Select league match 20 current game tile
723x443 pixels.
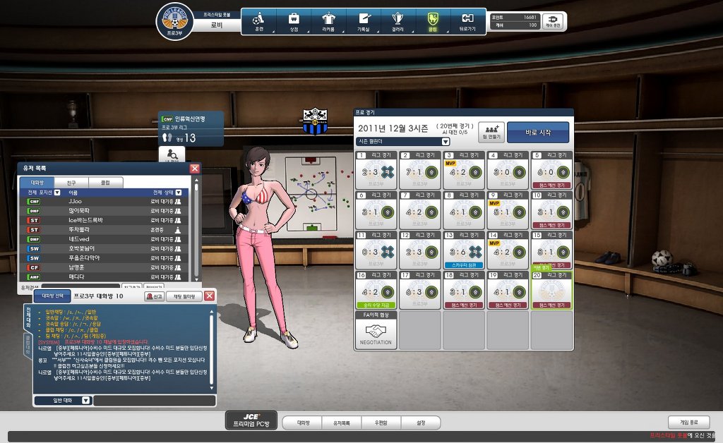551,290
